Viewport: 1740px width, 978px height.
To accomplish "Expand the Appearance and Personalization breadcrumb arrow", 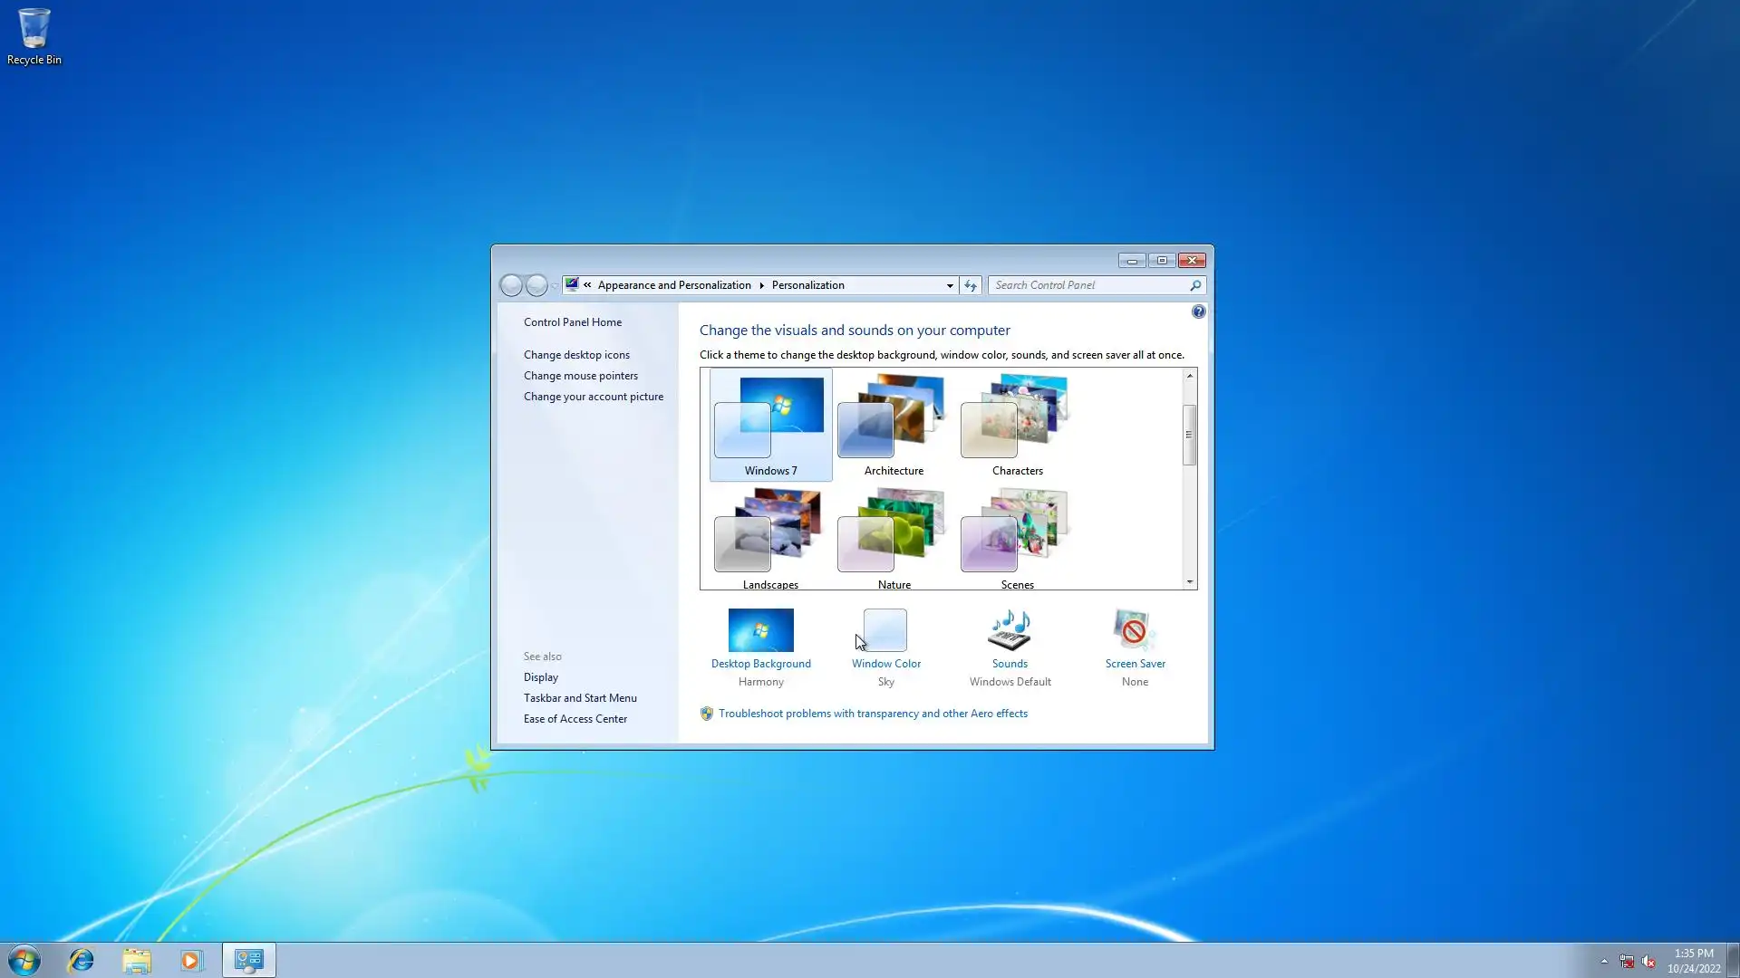I will pos(761,285).
